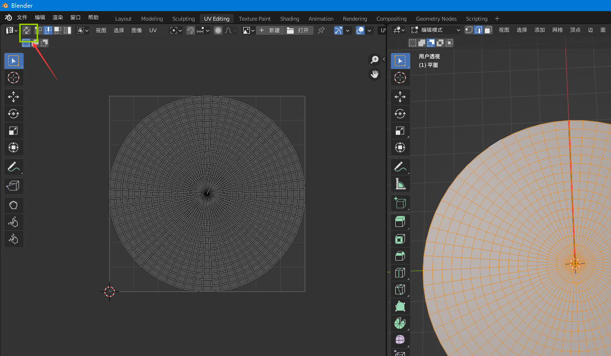Select Rotate tool in 3D viewport

(x=400, y=114)
